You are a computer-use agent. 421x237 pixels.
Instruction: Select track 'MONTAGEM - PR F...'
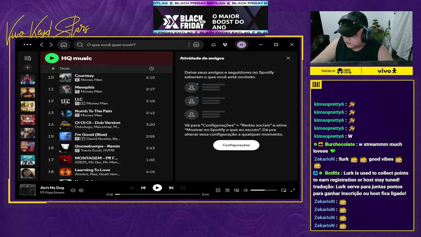click(96, 158)
